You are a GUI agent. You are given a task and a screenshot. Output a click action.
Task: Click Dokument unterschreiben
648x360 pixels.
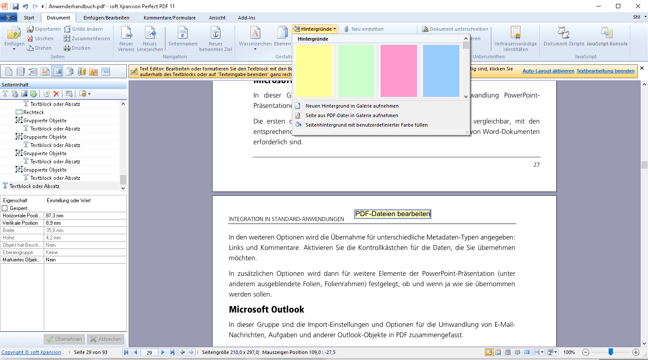pos(455,29)
